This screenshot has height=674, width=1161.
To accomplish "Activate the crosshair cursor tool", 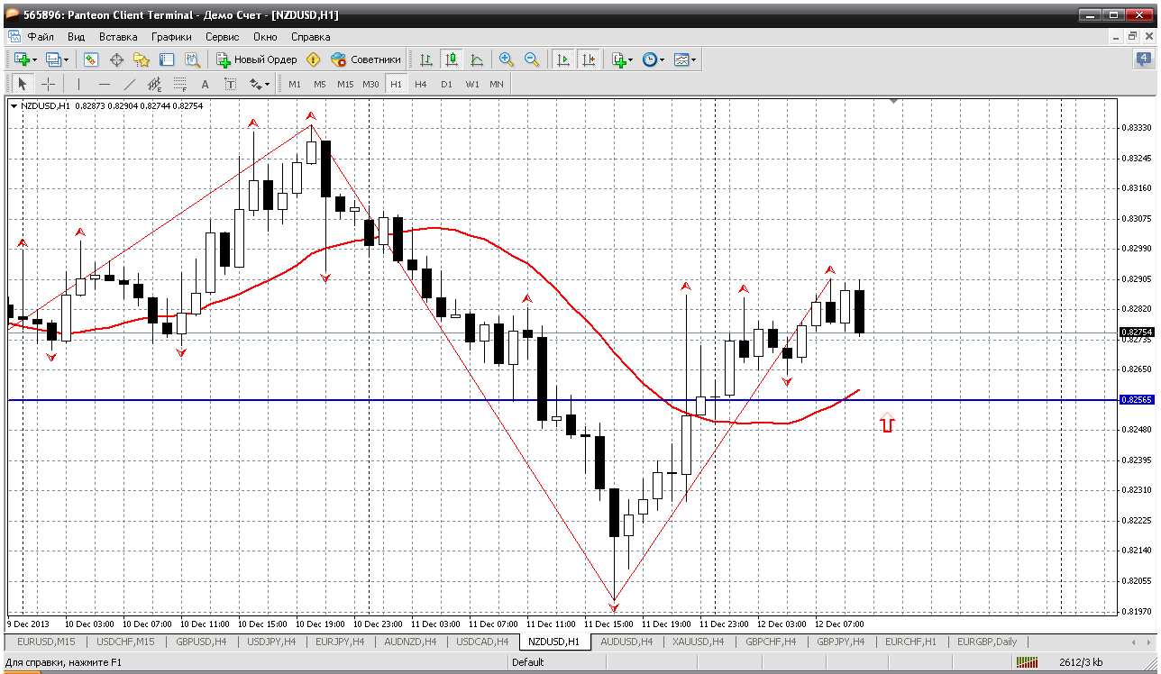I will click(x=48, y=84).
